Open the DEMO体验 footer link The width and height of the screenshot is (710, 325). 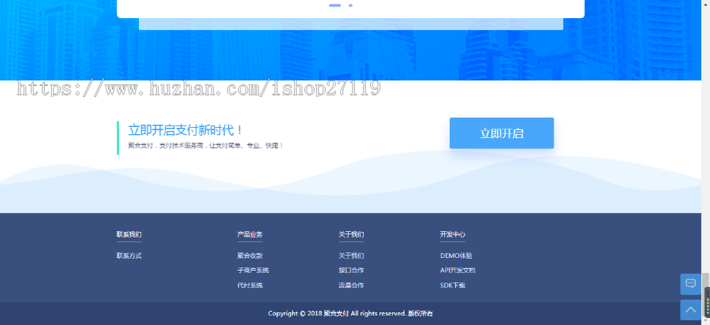pyautogui.click(x=456, y=256)
